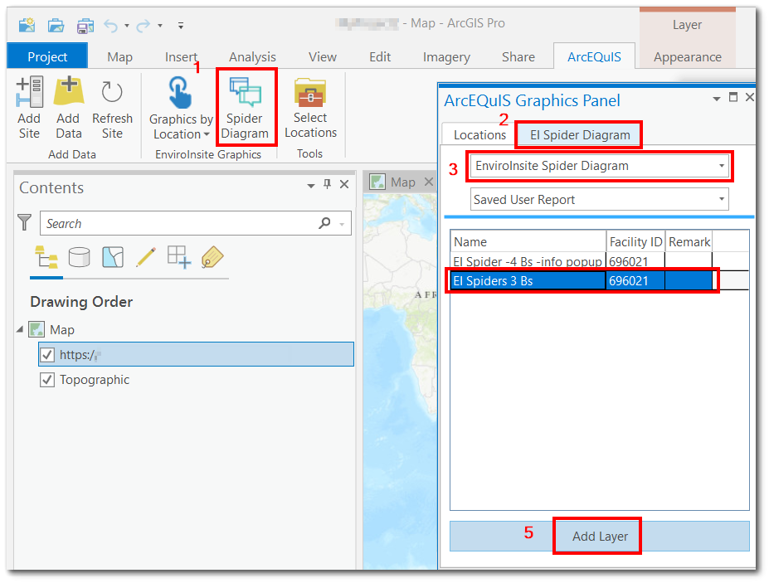Click the magnifier search icon in Contents

tap(324, 223)
